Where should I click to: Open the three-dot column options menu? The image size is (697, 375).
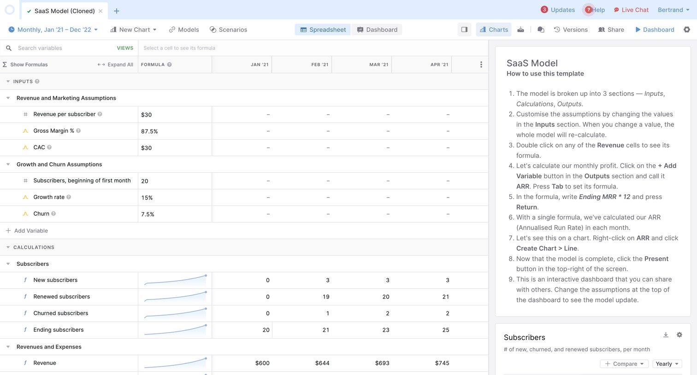[x=481, y=64]
